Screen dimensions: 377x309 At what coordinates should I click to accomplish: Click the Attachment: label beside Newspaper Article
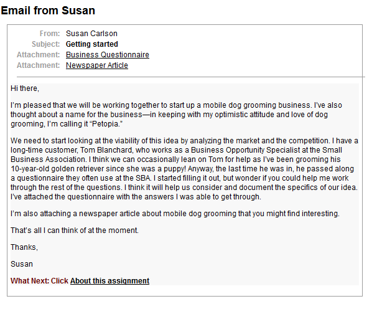39,65
